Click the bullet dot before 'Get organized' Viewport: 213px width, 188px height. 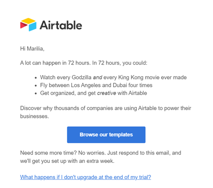pos(36,94)
